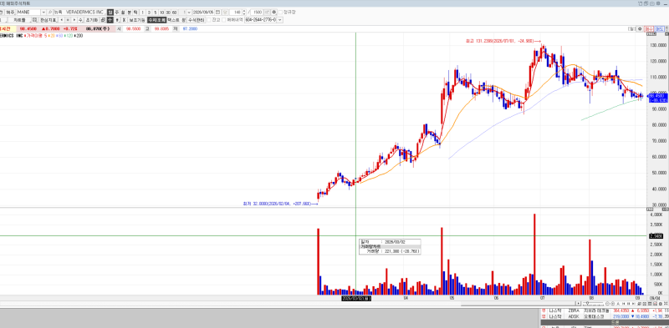This screenshot has width=669, height=328.
Task: Click the copy chart icon beside 초기화
Action: (103, 20)
